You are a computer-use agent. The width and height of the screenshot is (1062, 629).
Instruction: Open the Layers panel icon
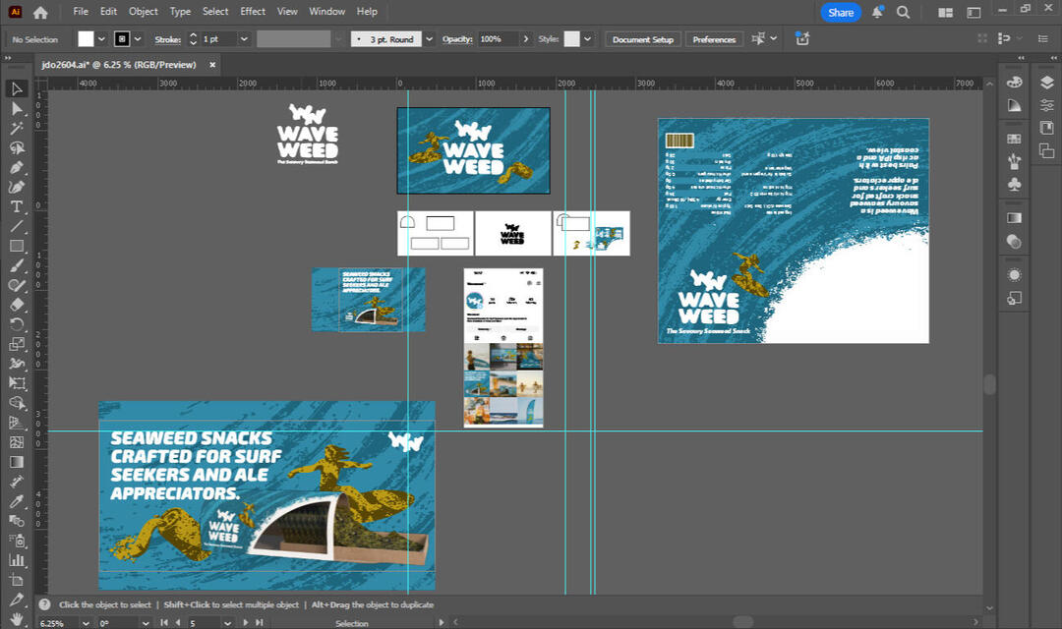tap(1047, 83)
